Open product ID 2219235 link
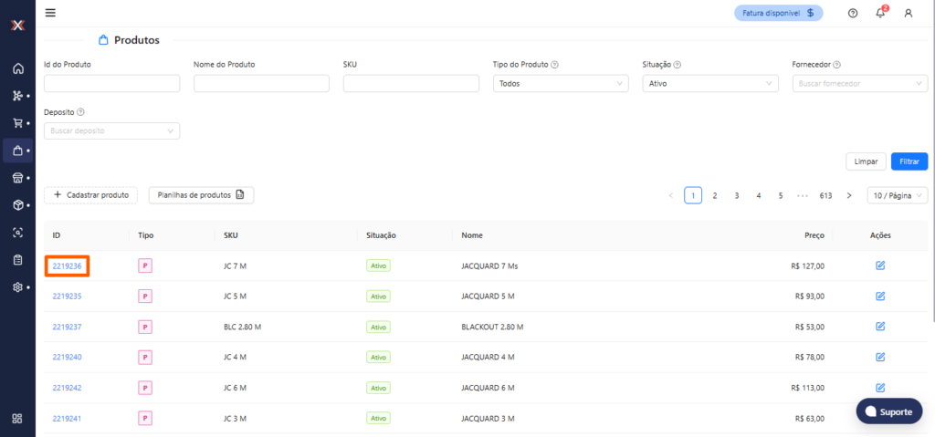This screenshot has height=437, width=935. coord(67,297)
